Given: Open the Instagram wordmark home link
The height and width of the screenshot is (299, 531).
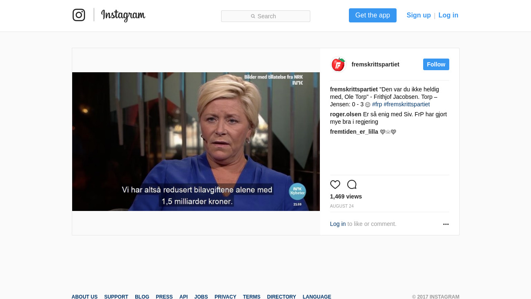Looking at the screenshot, I should [x=123, y=15].
